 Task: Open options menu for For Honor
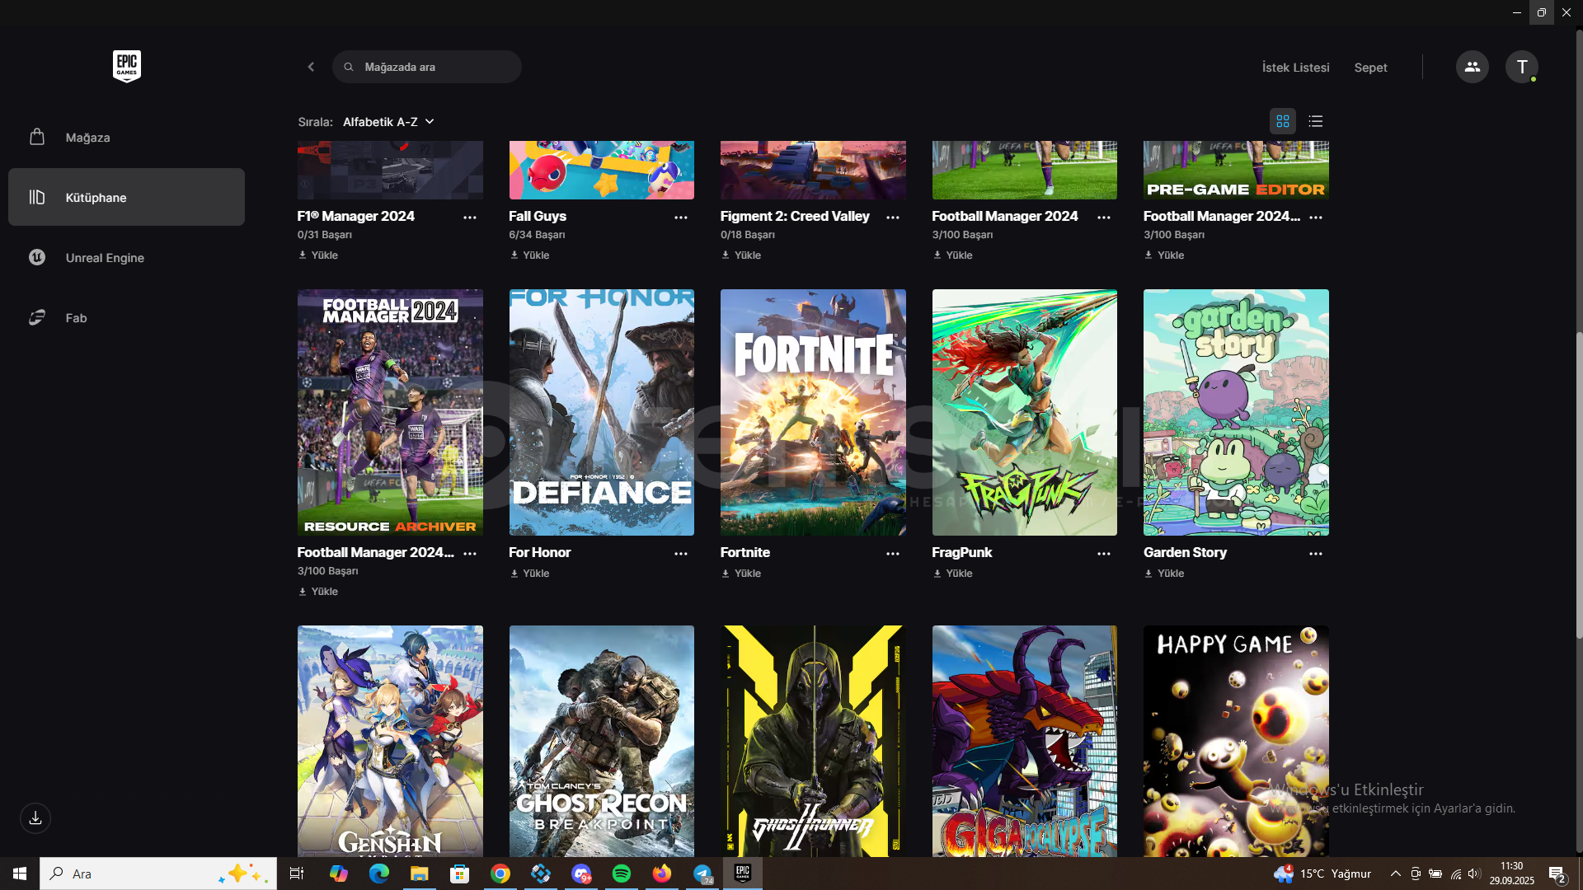(681, 554)
